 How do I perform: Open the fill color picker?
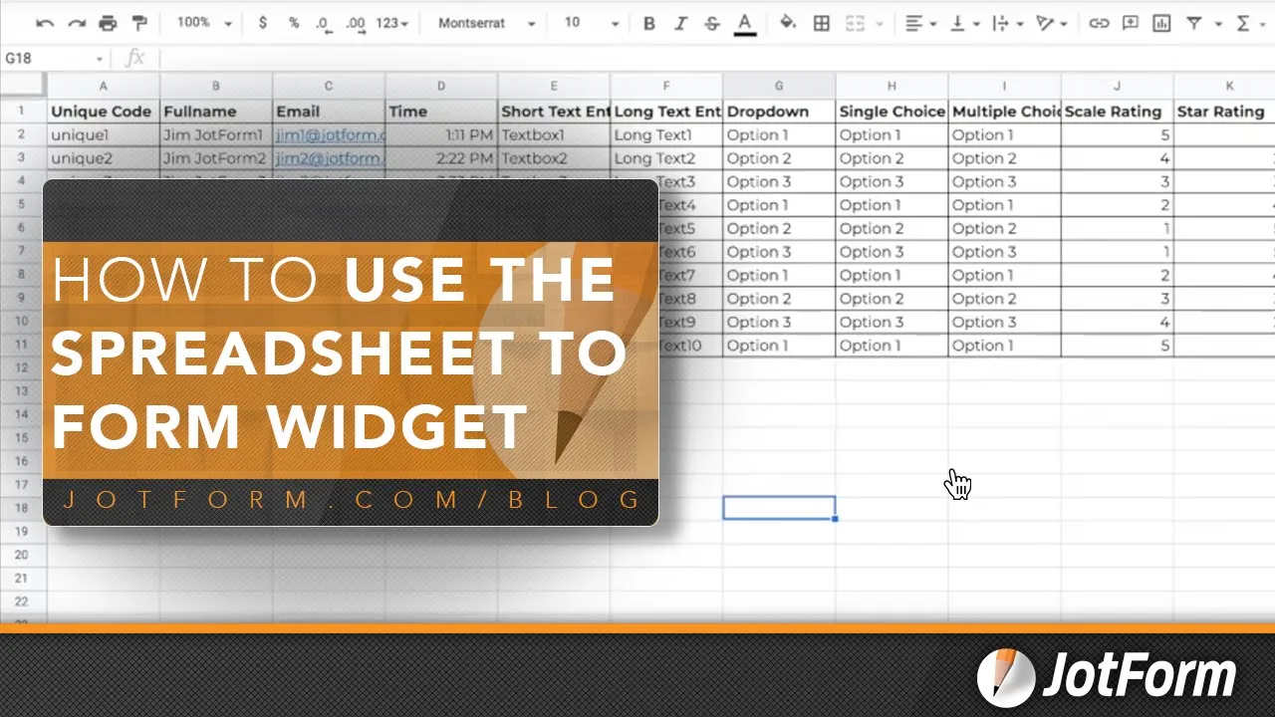coord(787,23)
